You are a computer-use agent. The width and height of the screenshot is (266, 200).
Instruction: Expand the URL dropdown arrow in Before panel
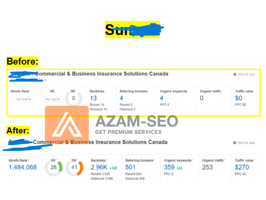click(45, 80)
